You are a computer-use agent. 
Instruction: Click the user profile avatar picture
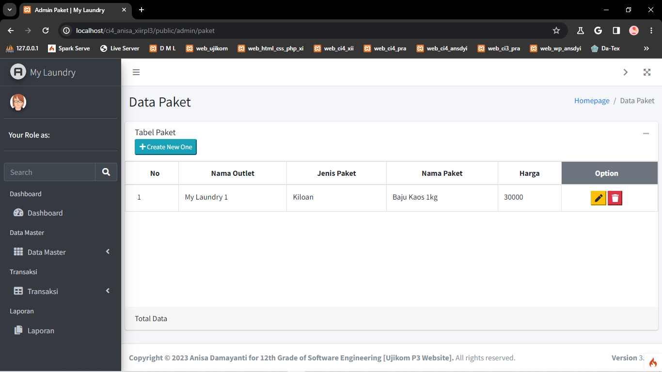point(18,102)
